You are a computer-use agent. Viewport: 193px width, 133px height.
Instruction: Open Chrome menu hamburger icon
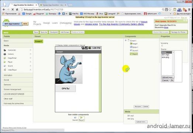[189, 10]
